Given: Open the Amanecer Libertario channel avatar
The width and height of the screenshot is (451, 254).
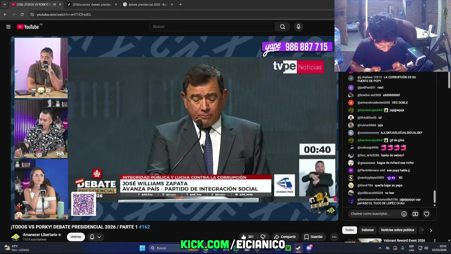Looking at the screenshot, I should pyautogui.click(x=16, y=237).
